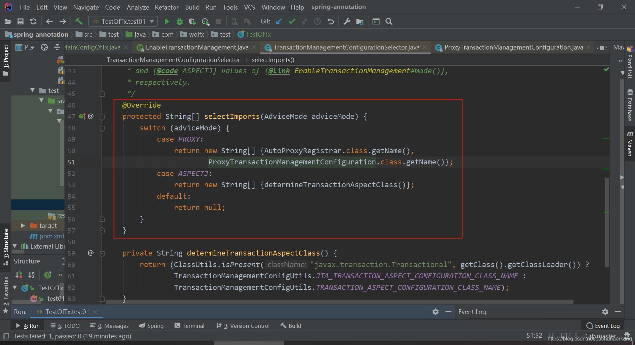Viewport: 635px width, 345px height.
Task: Switch to EnableTransactionManagement.java tab
Action: [197, 48]
